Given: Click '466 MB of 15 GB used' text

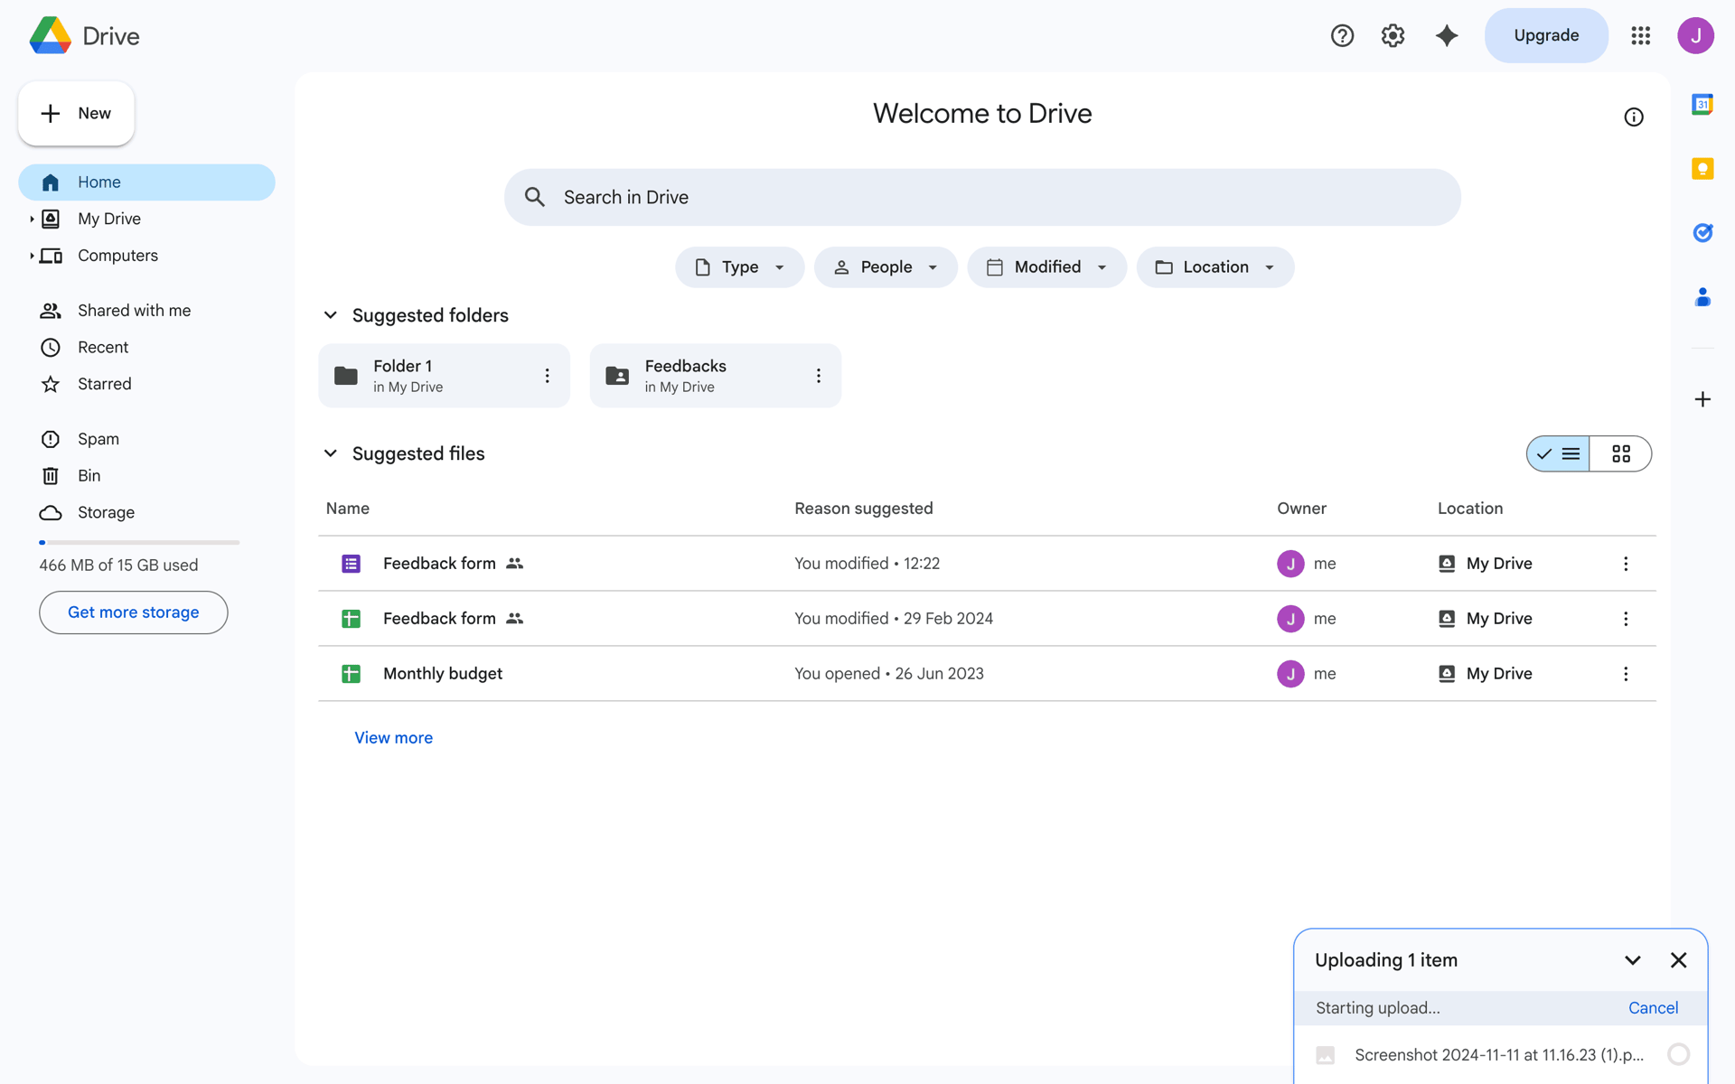Looking at the screenshot, I should point(118,565).
